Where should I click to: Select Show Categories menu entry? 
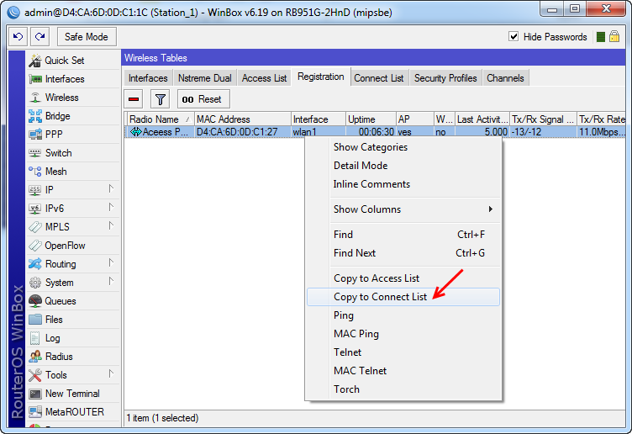pos(403,147)
